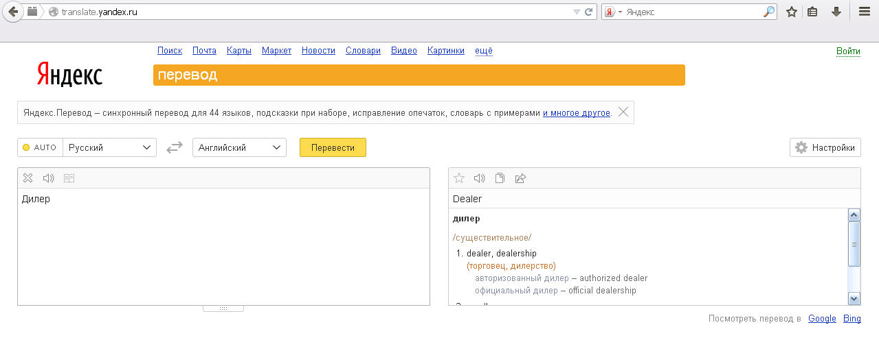Open the Карты link

[239, 51]
